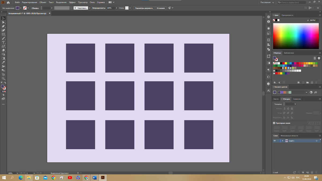Viewport: 322px width, 181px height.
Task: Open the Asset Export panel icon
Action: (269, 56)
